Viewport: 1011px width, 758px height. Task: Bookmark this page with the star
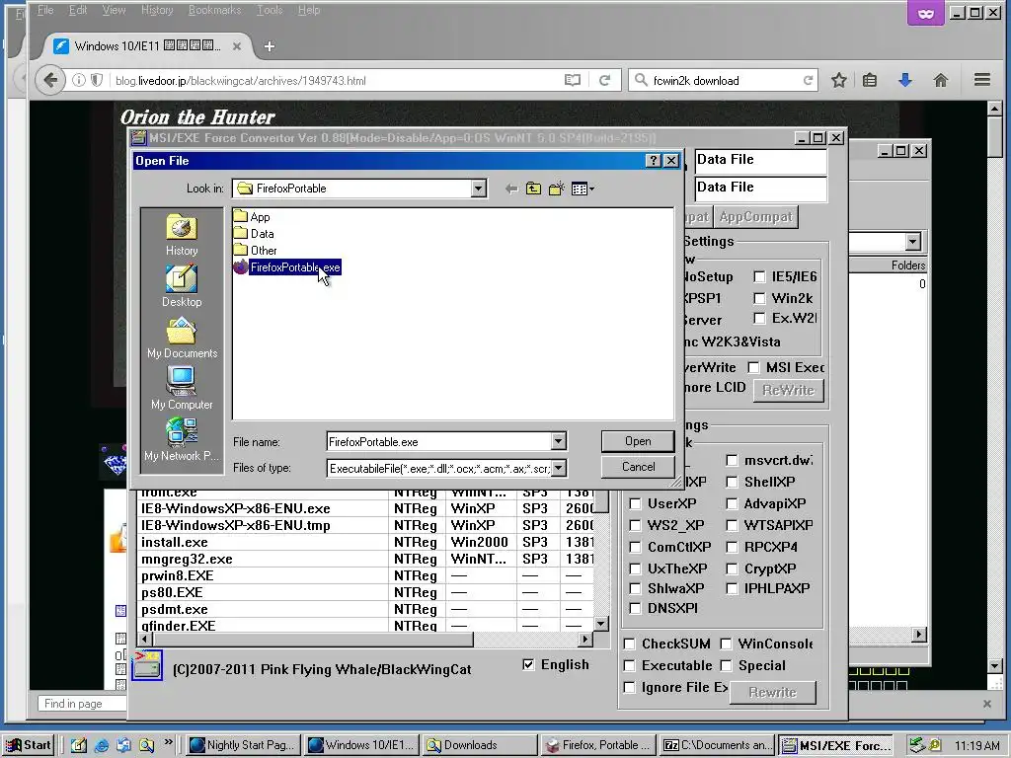click(x=838, y=81)
